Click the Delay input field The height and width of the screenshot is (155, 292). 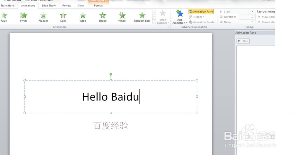tap(245, 22)
